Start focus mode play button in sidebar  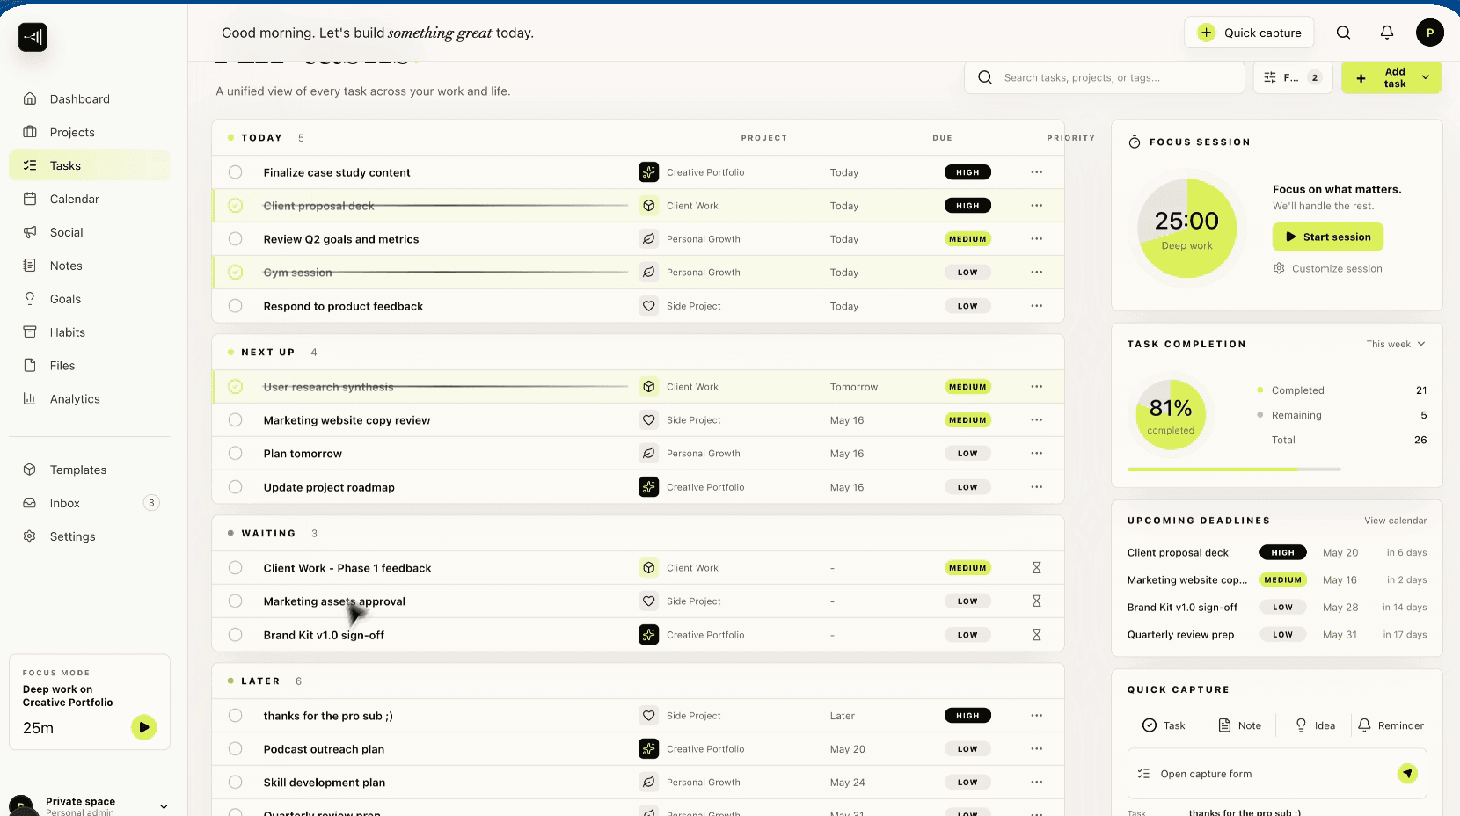pos(143,727)
